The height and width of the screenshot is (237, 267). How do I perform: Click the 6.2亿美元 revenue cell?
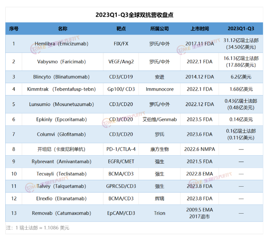(x=241, y=77)
